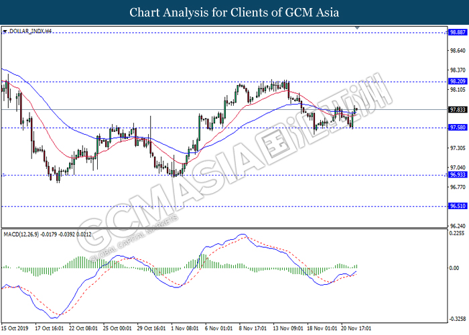This screenshot has width=469, height=335.
Task: Click the DOLLAR_INDX,H4 chart symbol label
Action: pos(30,31)
